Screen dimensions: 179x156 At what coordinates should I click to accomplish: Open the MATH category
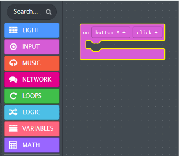(x=32, y=145)
